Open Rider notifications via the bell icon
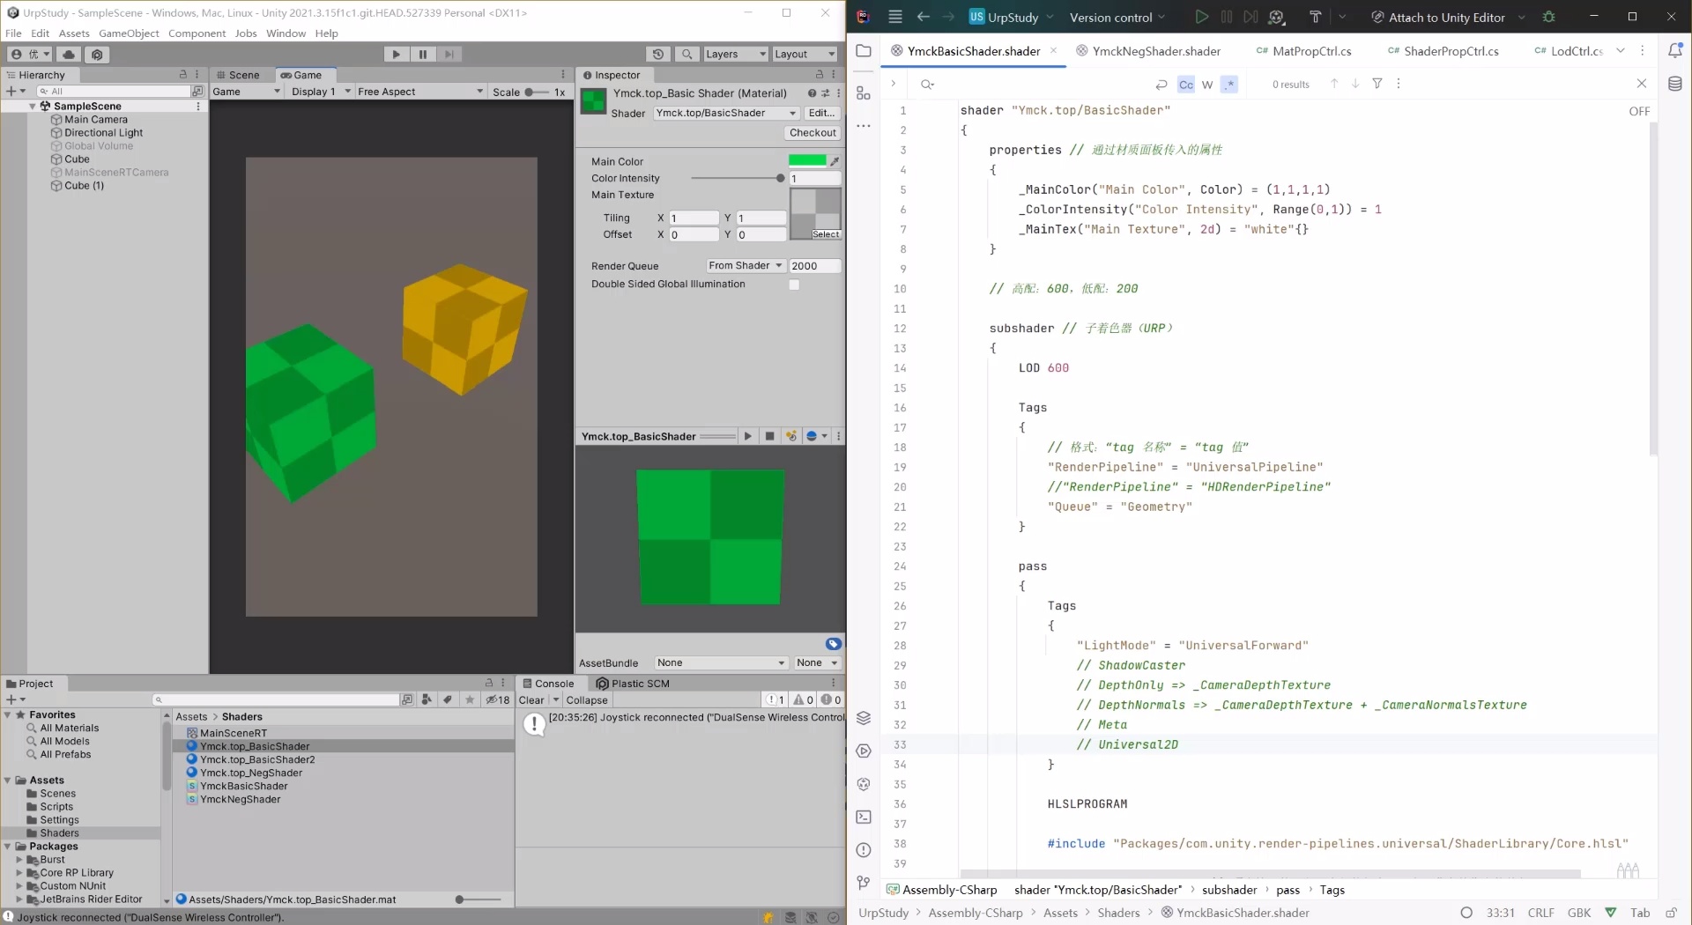Viewport: 1692px width, 925px height. (x=1675, y=50)
